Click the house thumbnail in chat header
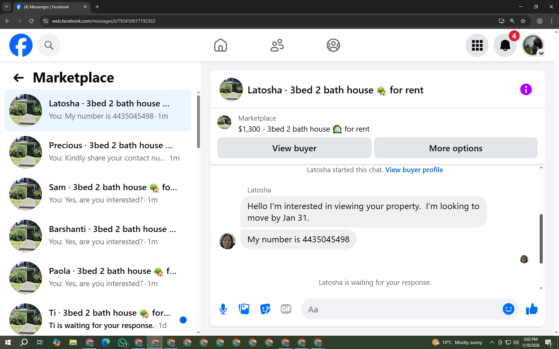559x349 pixels. (x=231, y=89)
